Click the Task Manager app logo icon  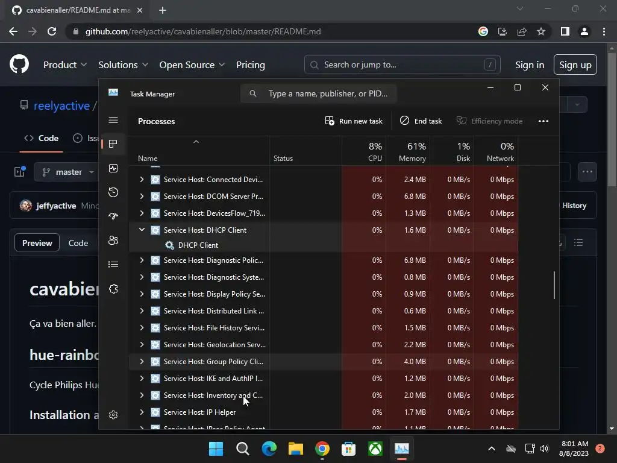(113, 92)
